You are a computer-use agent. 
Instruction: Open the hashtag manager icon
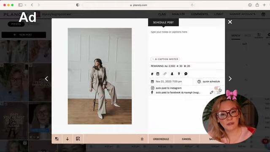coord(152,74)
